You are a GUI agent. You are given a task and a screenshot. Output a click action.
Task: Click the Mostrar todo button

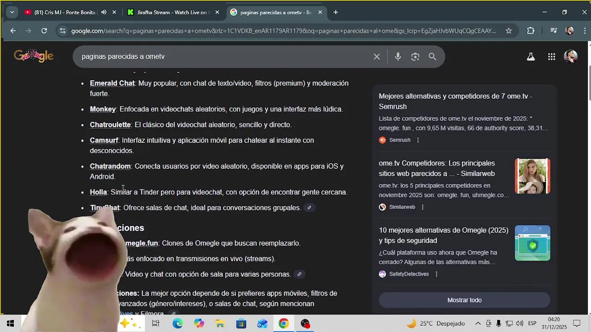click(464, 300)
